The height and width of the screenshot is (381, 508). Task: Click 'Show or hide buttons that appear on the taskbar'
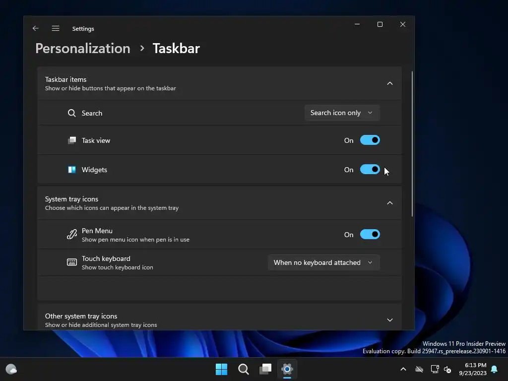(x=111, y=88)
